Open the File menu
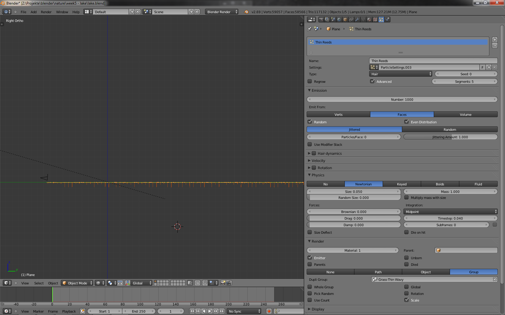 (23, 12)
